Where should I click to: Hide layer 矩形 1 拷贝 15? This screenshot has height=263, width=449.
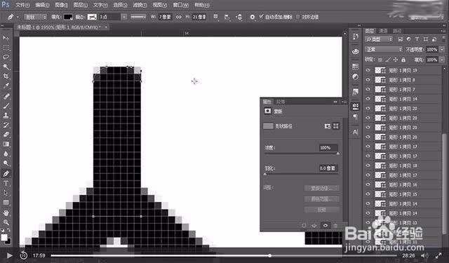click(x=368, y=194)
